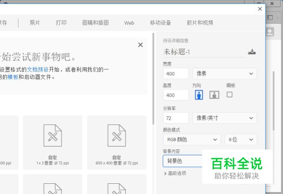Open the 背景内容 背景色 dropdown
Screen dimensions: 283x194
(182, 161)
